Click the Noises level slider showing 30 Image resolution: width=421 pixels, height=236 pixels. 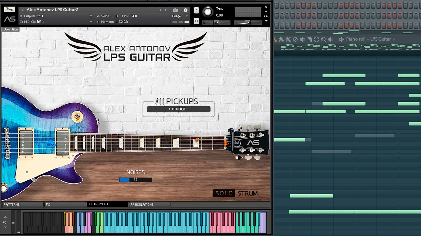click(x=136, y=180)
